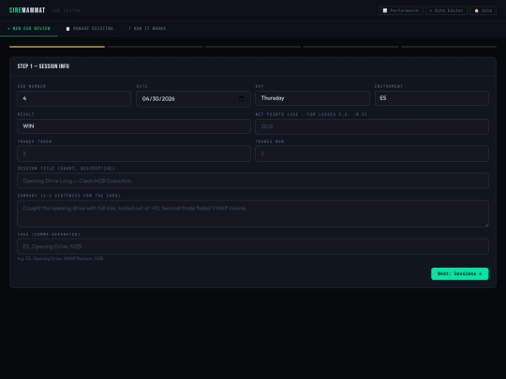Click the Next: Sessions button
Viewport: 506px width, 379px height.
[459, 273]
